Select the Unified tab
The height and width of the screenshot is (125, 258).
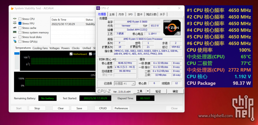[87, 48]
